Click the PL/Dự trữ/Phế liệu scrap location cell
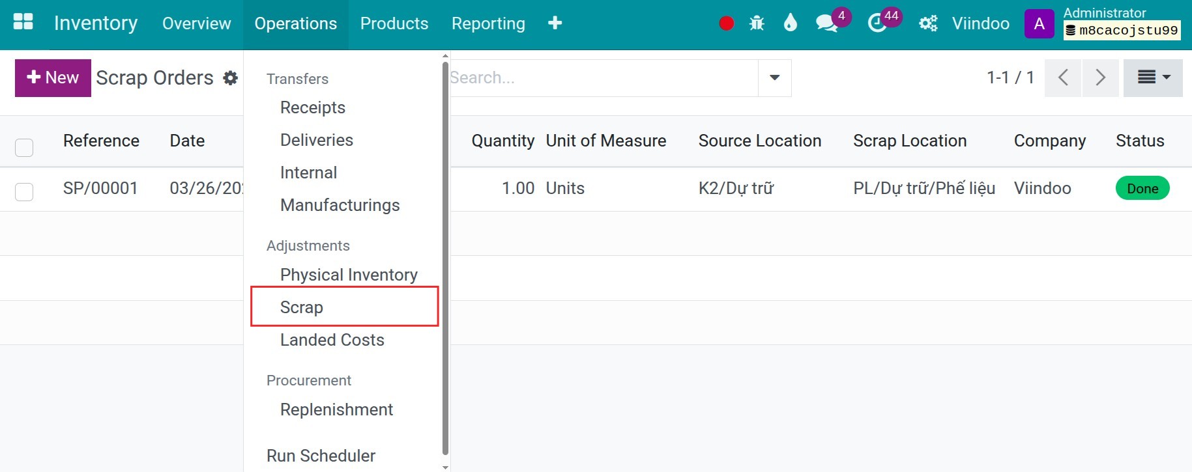This screenshot has width=1192, height=472. pos(924,188)
